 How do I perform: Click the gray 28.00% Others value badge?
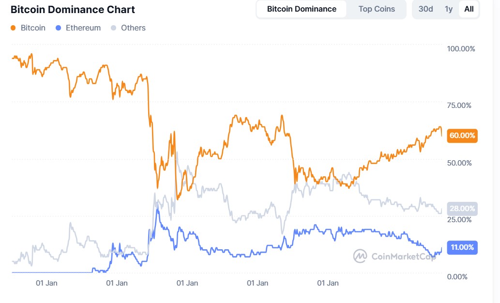click(462, 209)
